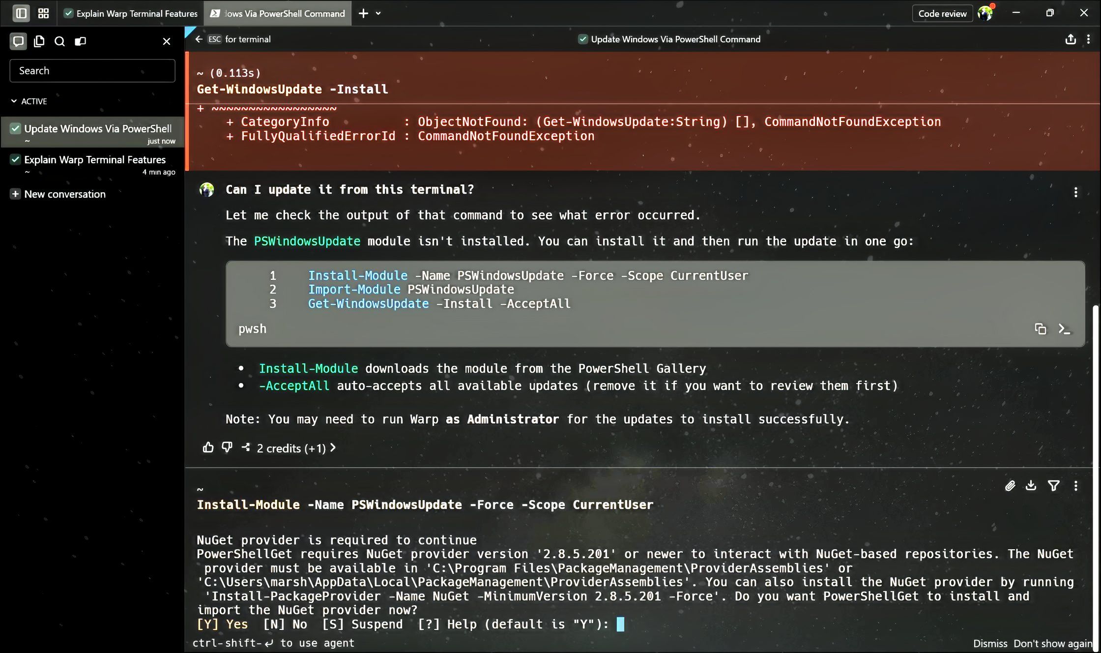
Task: Click the fork icon beside credits
Action: 246,447
